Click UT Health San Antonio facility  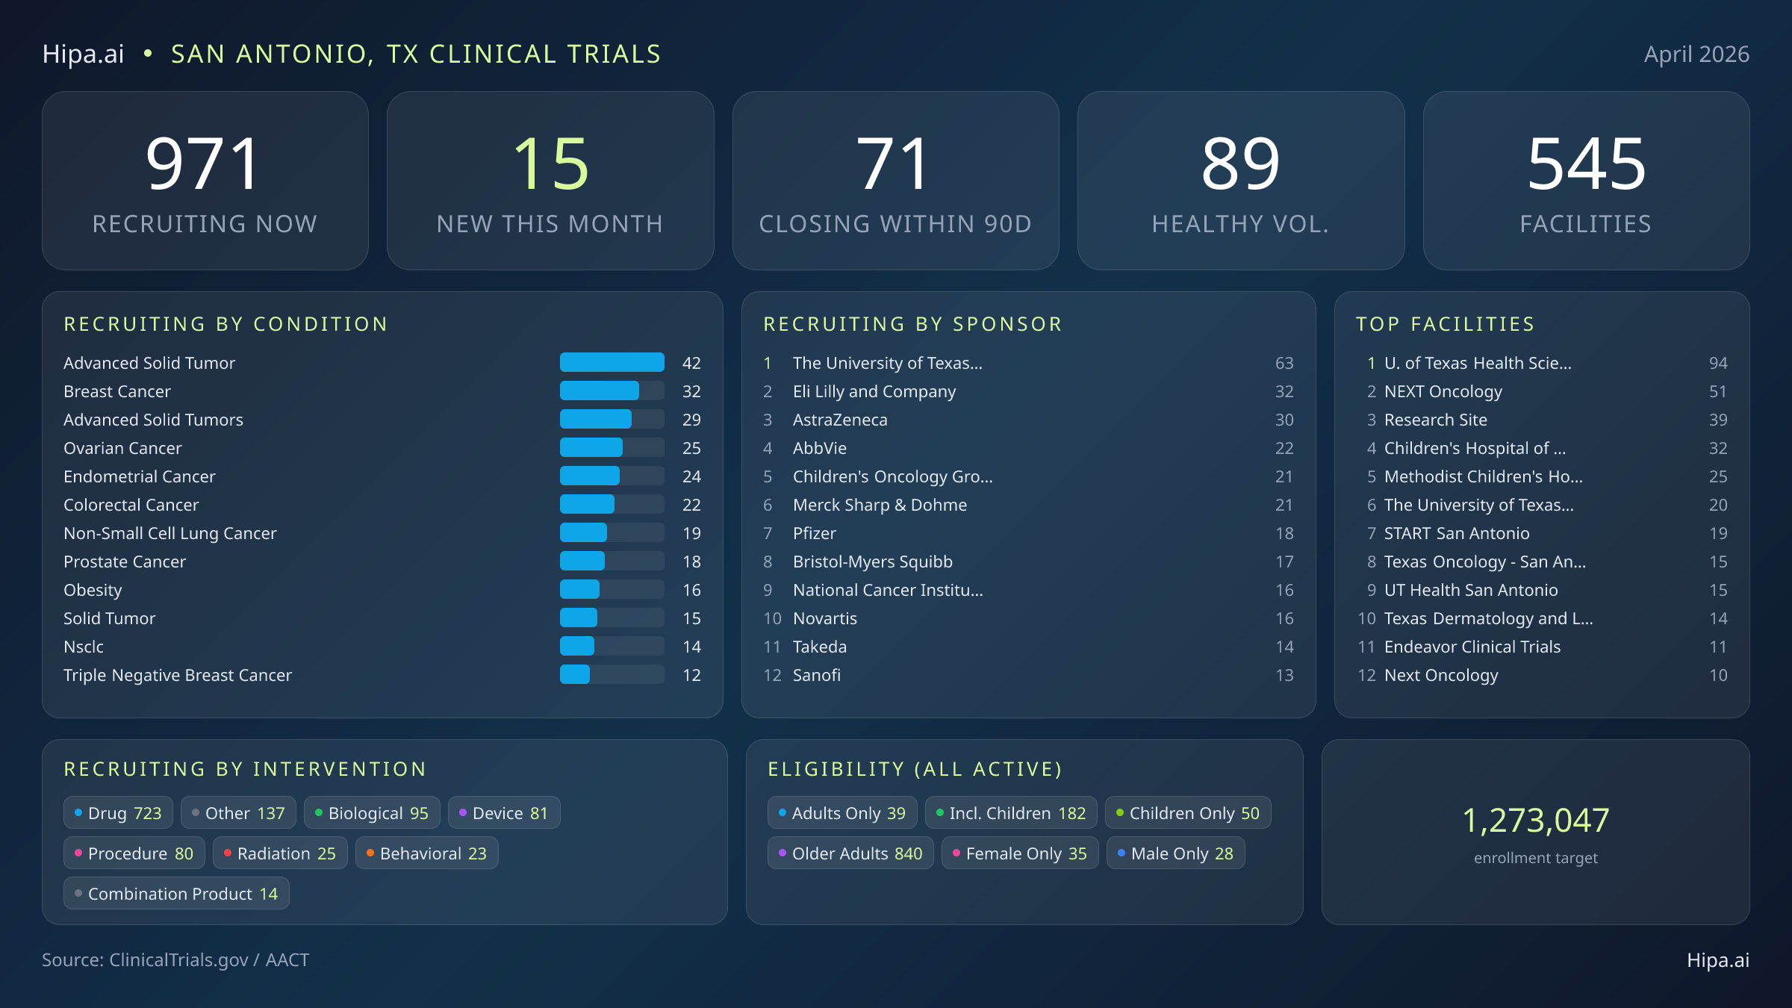click(1542, 590)
